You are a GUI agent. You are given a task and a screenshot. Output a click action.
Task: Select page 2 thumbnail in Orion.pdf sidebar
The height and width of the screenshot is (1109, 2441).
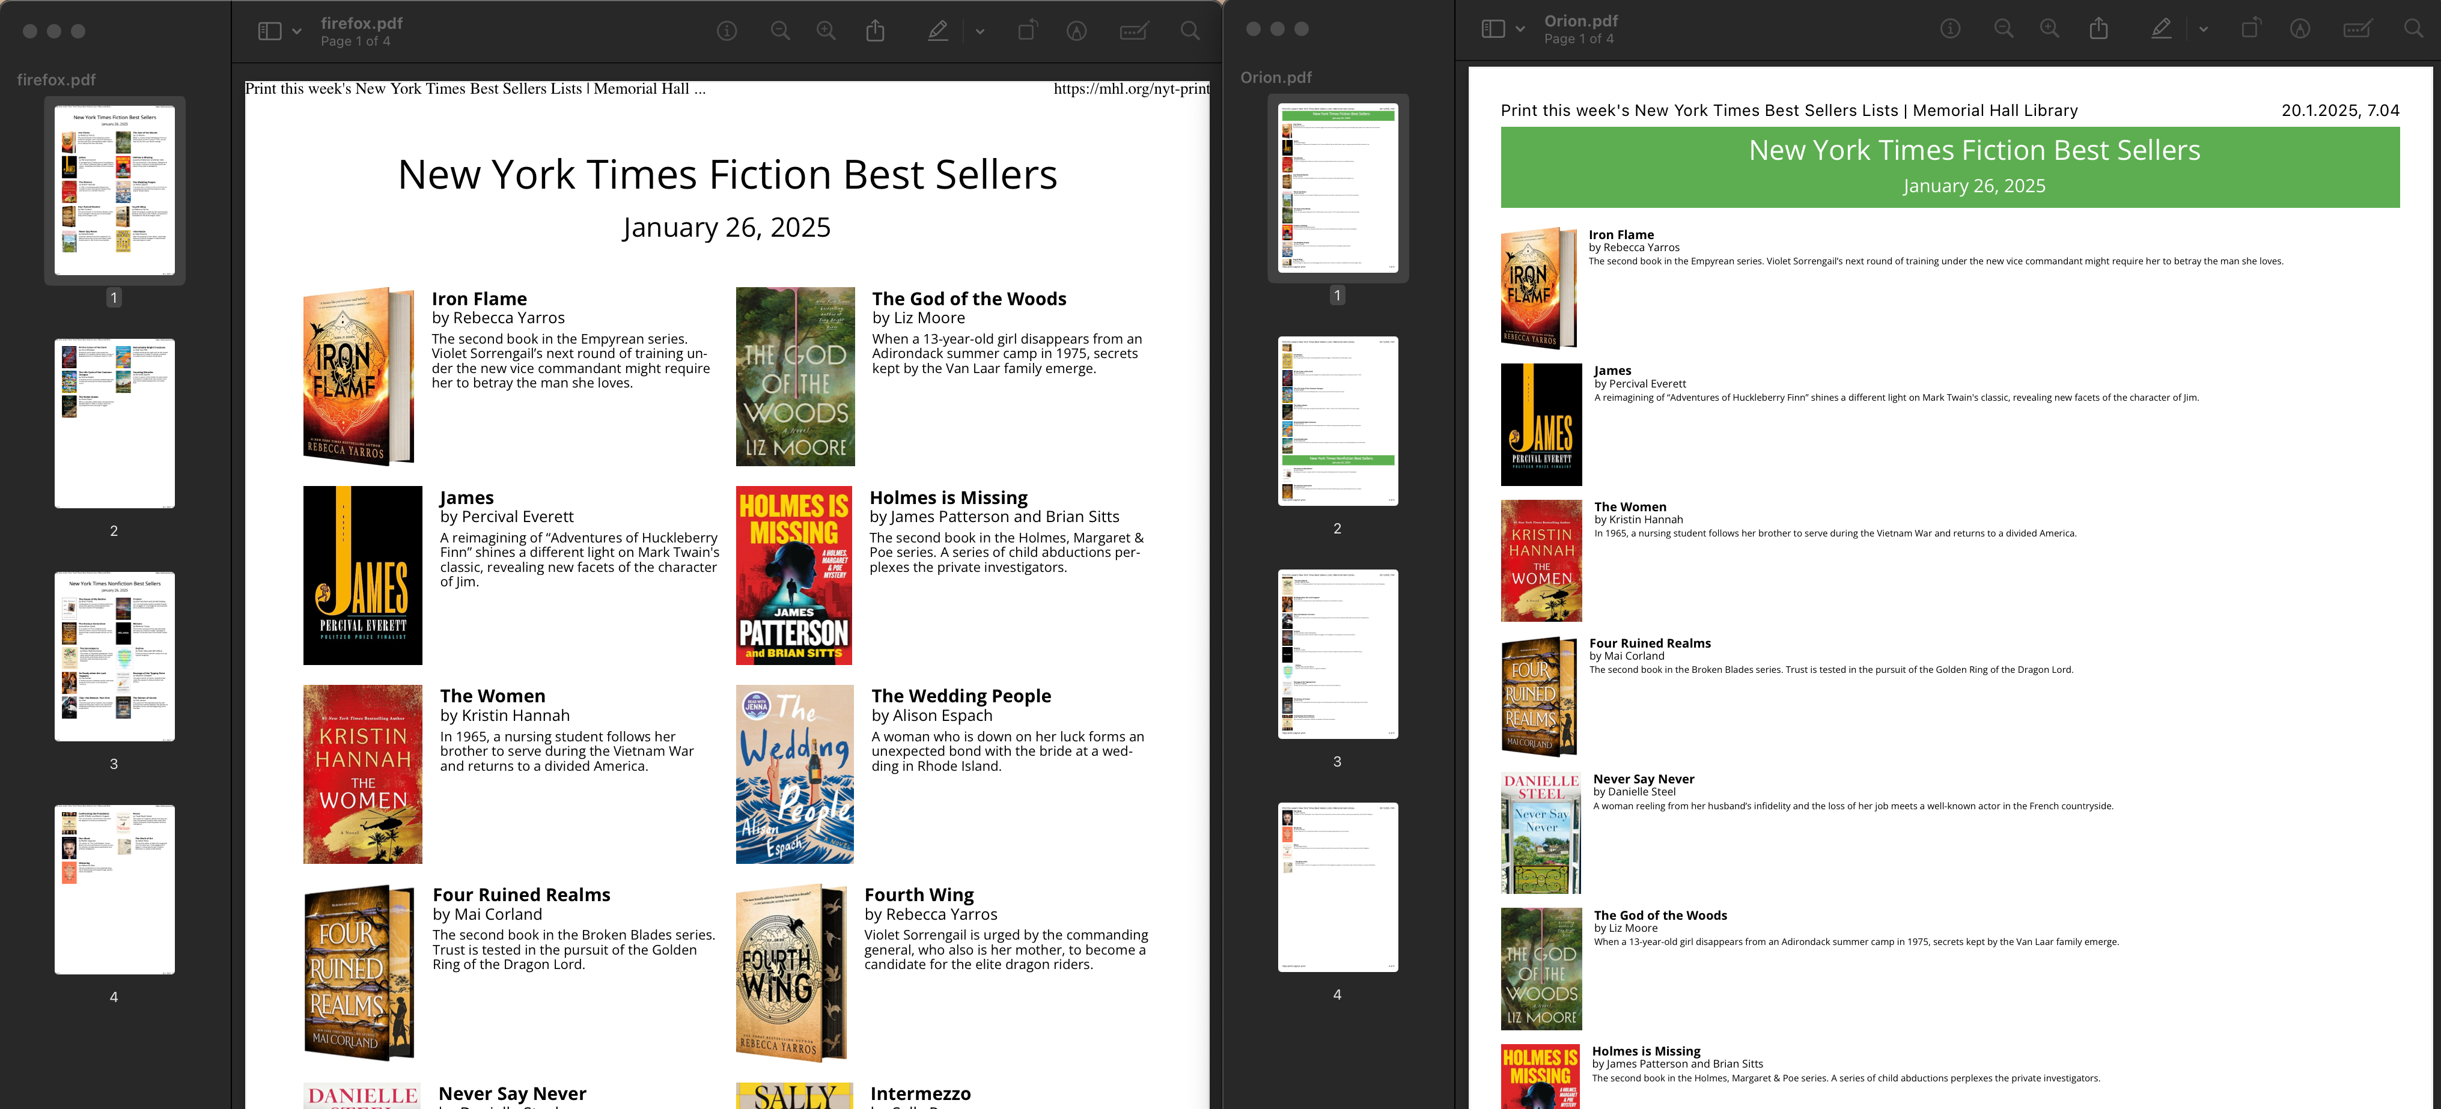click(1337, 421)
